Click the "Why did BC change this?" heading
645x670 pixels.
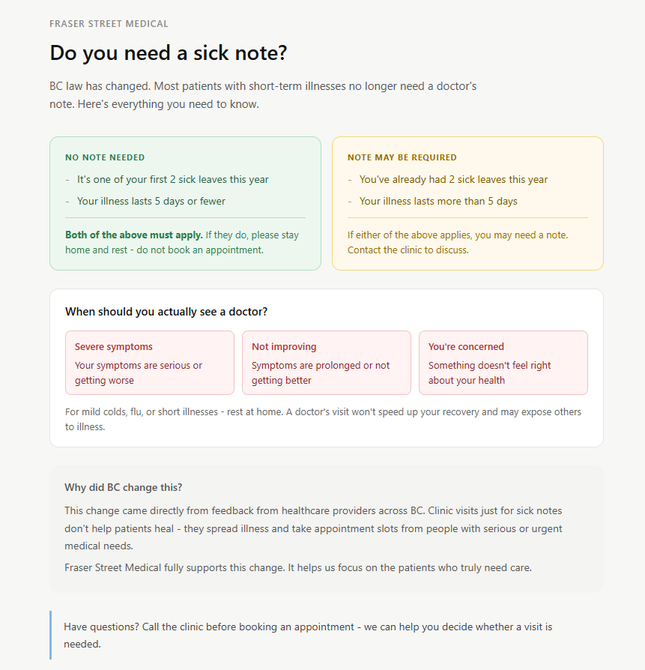[x=124, y=487]
